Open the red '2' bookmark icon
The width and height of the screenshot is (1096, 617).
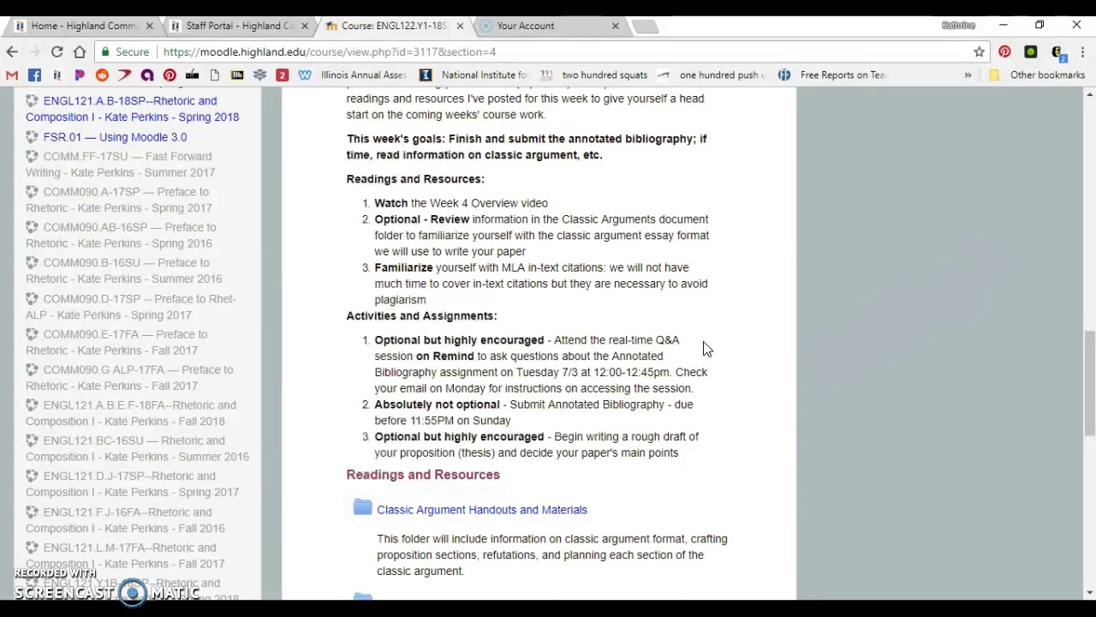click(x=282, y=75)
